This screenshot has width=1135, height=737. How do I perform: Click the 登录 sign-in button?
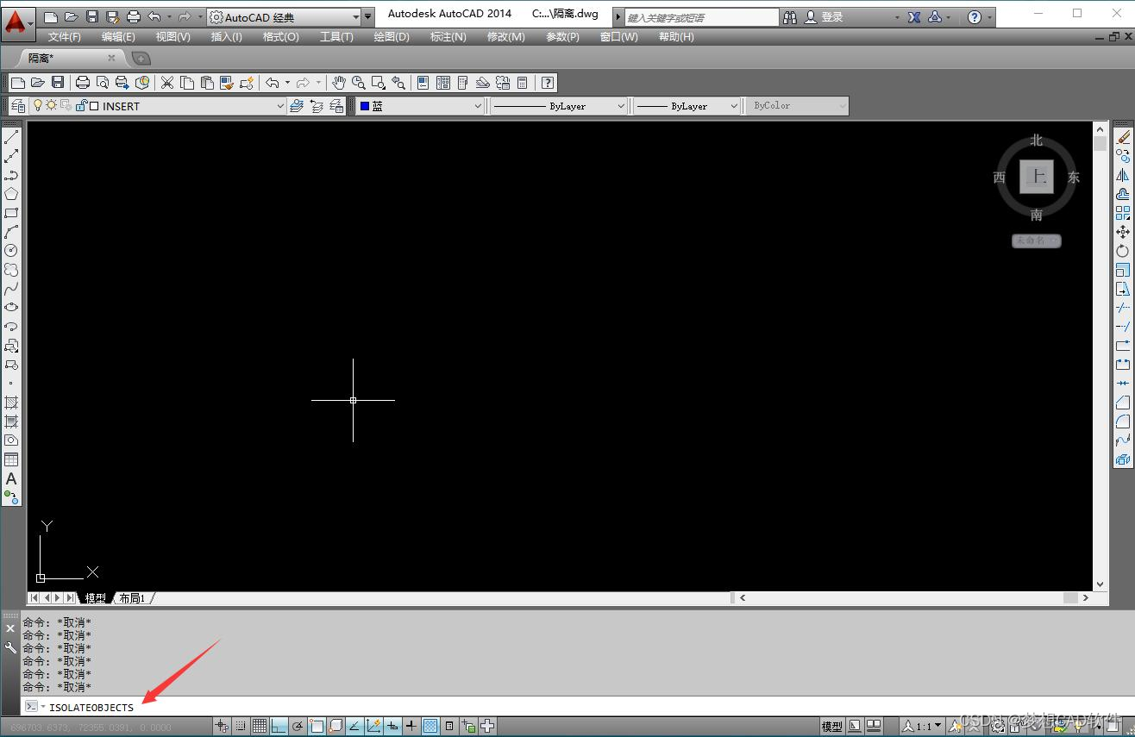(x=824, y=16)
